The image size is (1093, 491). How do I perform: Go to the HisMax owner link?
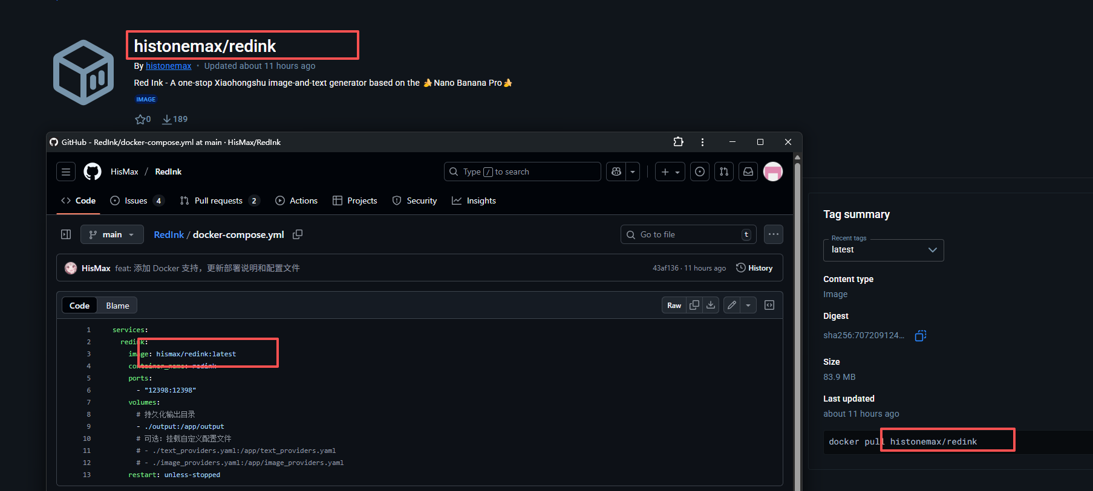point(125,172)
